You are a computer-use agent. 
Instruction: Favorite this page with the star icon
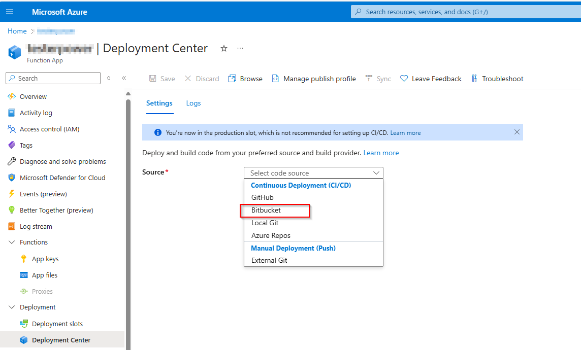224,49
